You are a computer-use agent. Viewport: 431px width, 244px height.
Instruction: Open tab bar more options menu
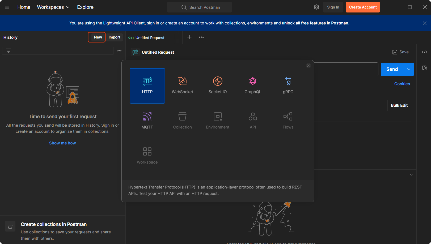pos(201,37)
